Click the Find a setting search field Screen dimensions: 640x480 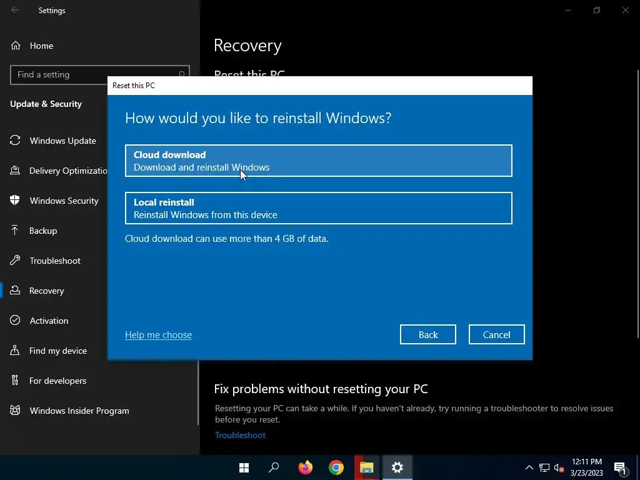pos(100,75)
